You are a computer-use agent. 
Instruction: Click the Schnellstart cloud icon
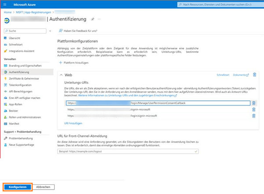tap(5, 45)
